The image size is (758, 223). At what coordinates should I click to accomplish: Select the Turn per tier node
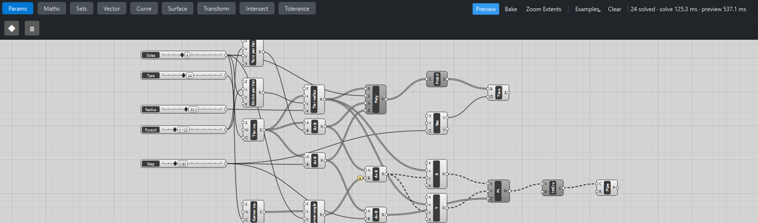(253, 52)
